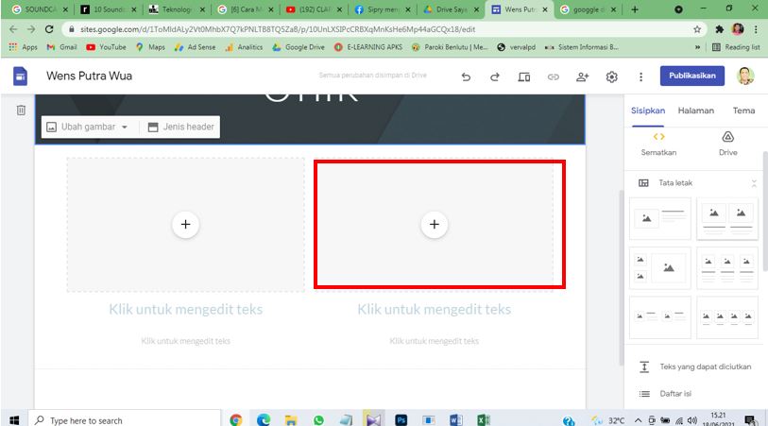Switch to the Halaman tab

pos(696,111)
